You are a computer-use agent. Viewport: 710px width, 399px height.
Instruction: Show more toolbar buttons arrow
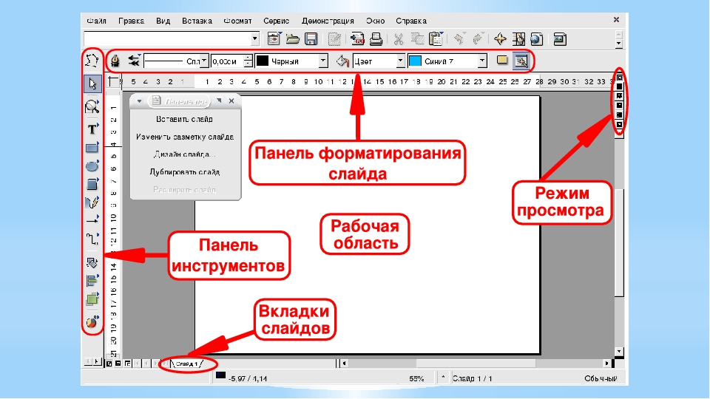point(619,44)
